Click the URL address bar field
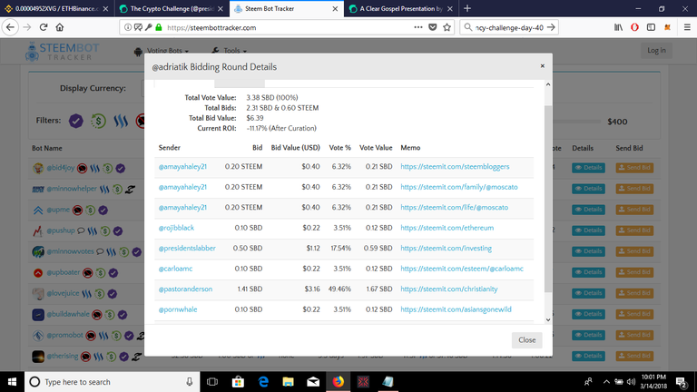 click(x=287, y=27)
